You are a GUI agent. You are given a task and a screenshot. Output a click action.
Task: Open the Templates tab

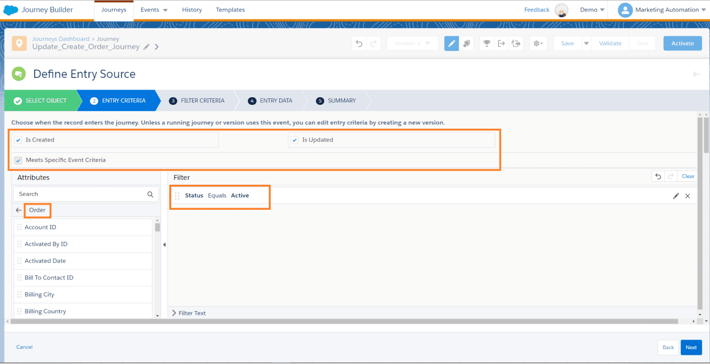coord(230,10)
